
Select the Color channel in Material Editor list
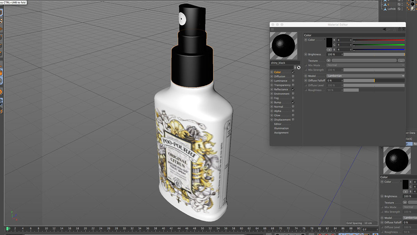coord(277,72)
